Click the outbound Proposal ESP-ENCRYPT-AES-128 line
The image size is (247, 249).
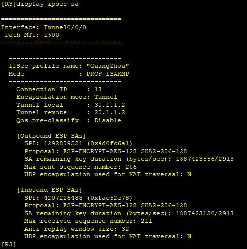pos(106,151)
